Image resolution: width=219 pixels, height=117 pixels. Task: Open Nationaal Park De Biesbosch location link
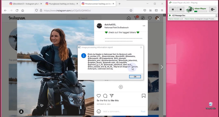[117, 27]
